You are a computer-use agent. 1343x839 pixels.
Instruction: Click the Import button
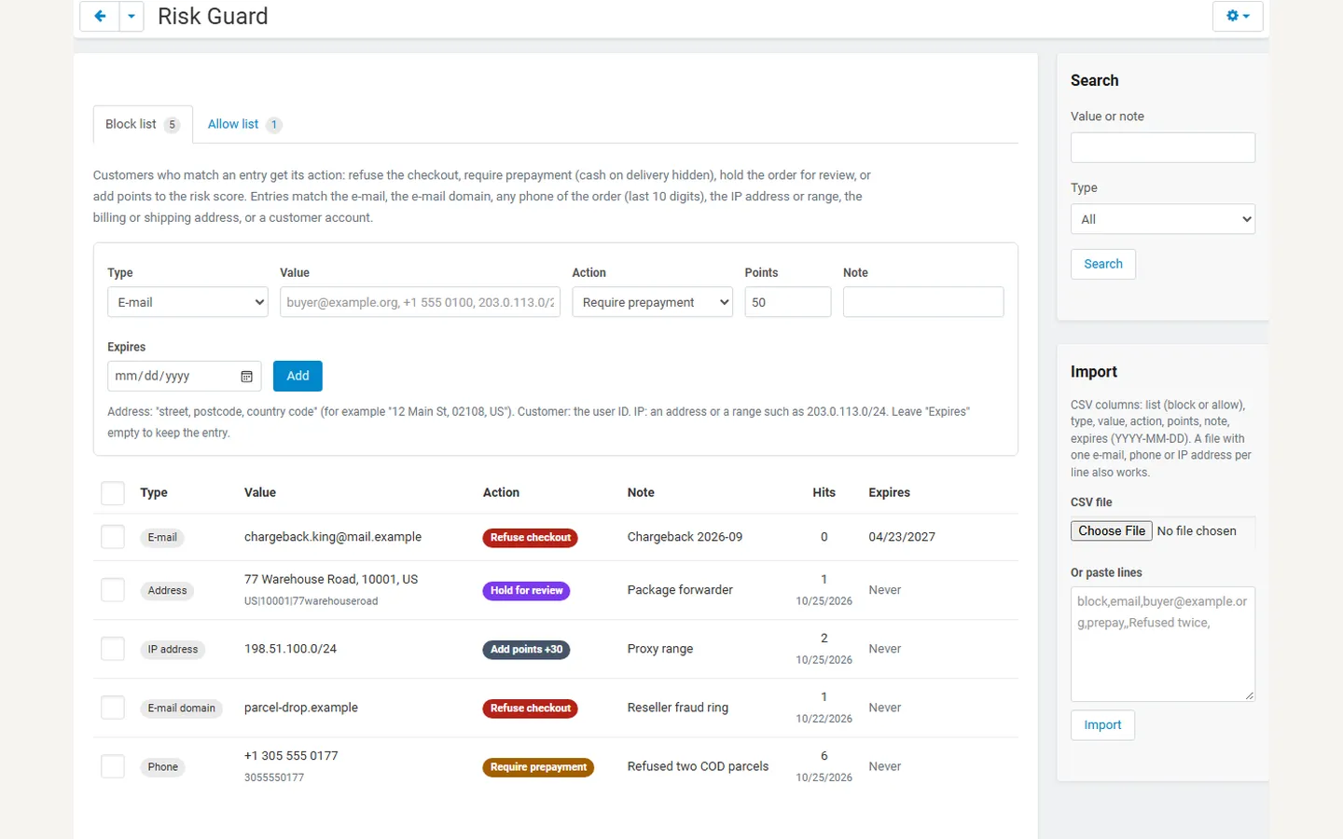[x=1102, y=725]
